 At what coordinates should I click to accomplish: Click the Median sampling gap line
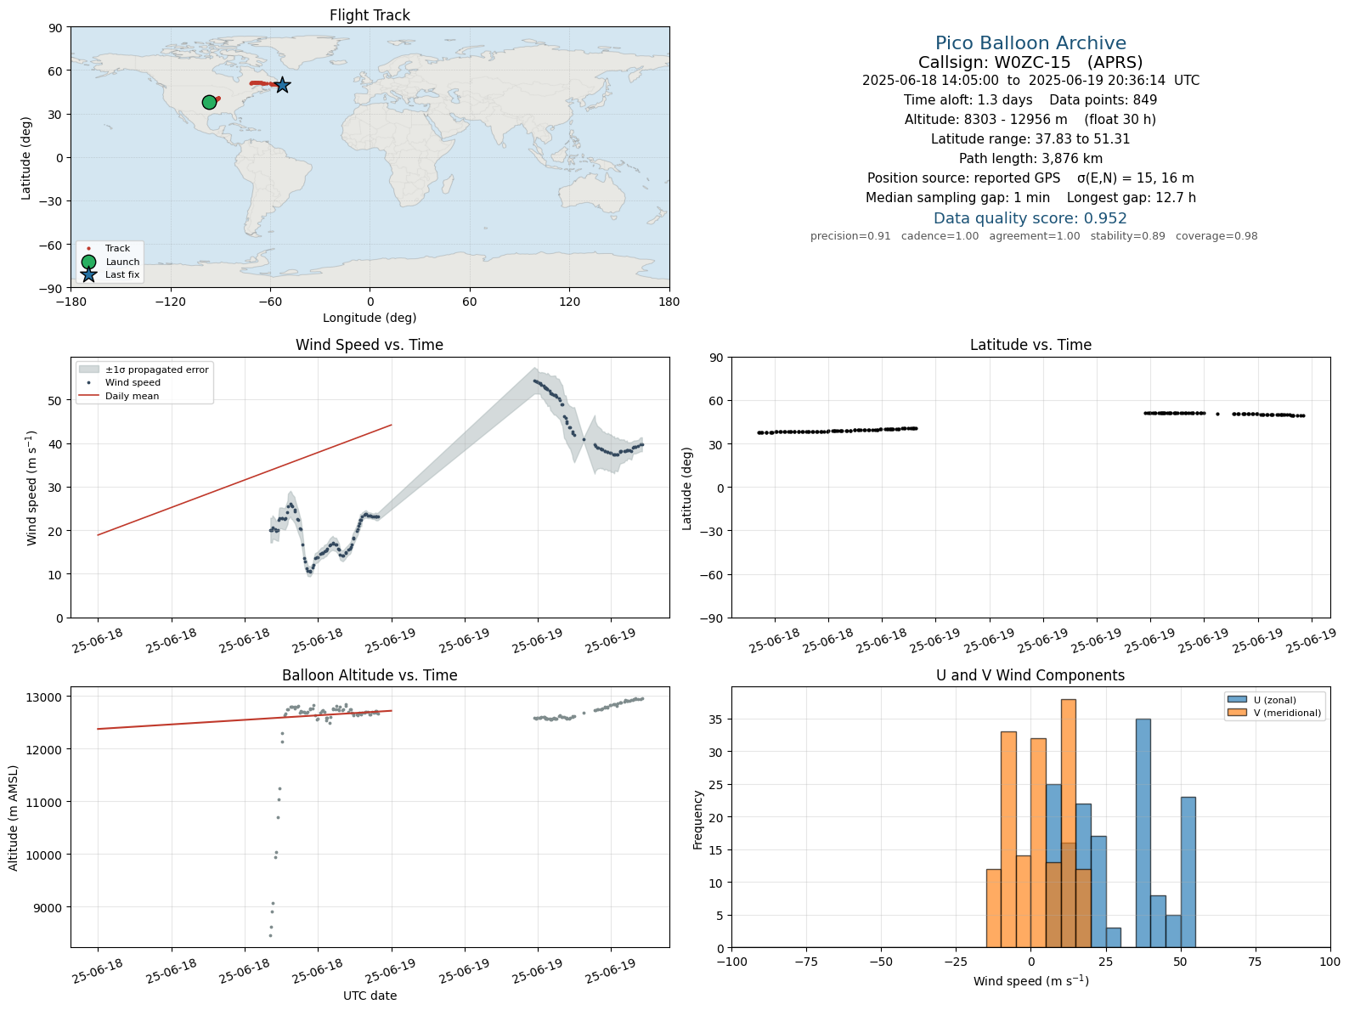[x=1030, y=198]
